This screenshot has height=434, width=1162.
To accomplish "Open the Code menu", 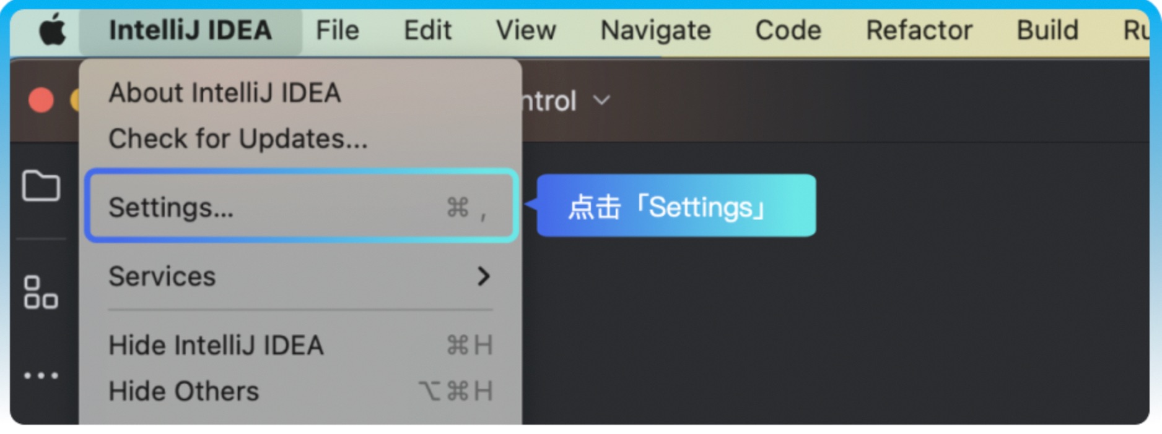I will pyautogui.click(x=787, y=30).
